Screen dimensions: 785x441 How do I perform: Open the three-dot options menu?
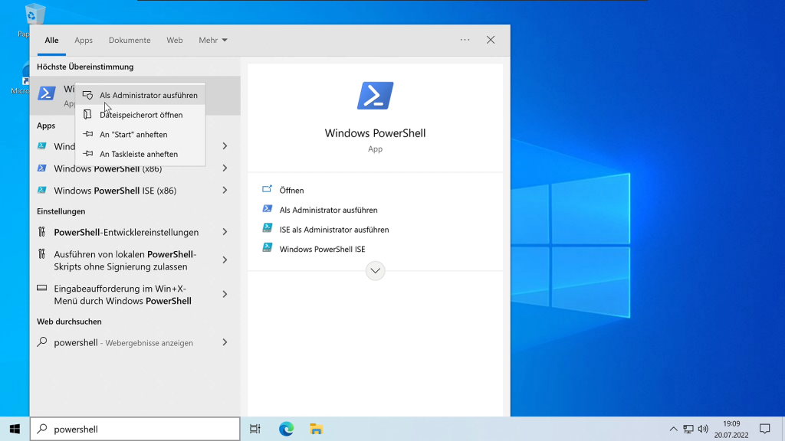click(x=465, y=40)
